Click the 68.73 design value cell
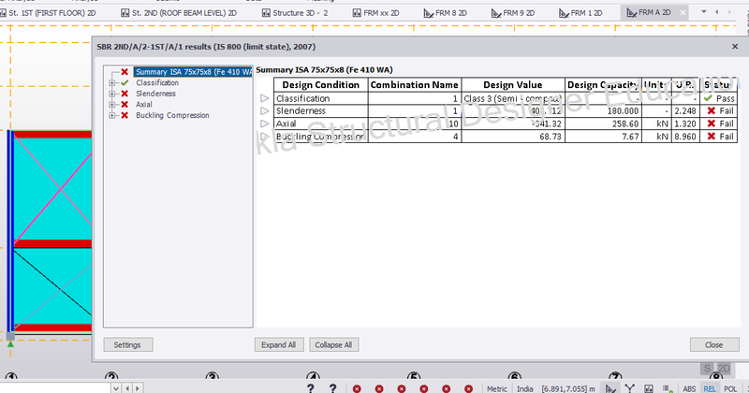This screenshot has height=393, width=749. 513,137
